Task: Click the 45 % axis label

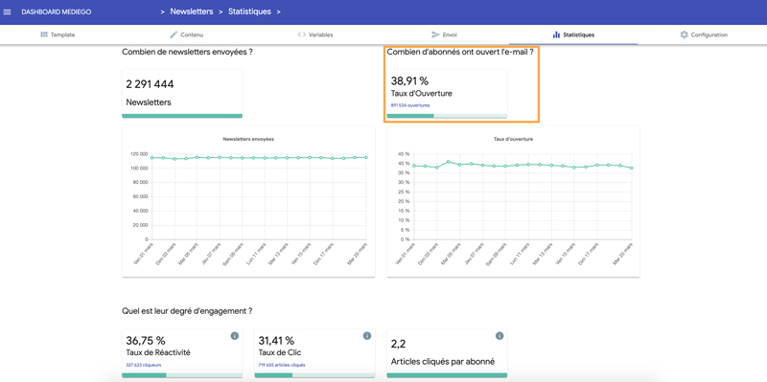Action: (404, 154)
